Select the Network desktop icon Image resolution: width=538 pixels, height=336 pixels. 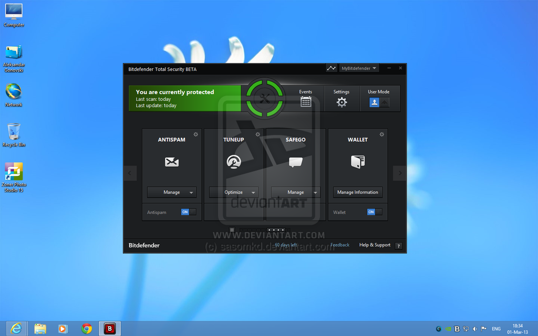tap(14, 95)
